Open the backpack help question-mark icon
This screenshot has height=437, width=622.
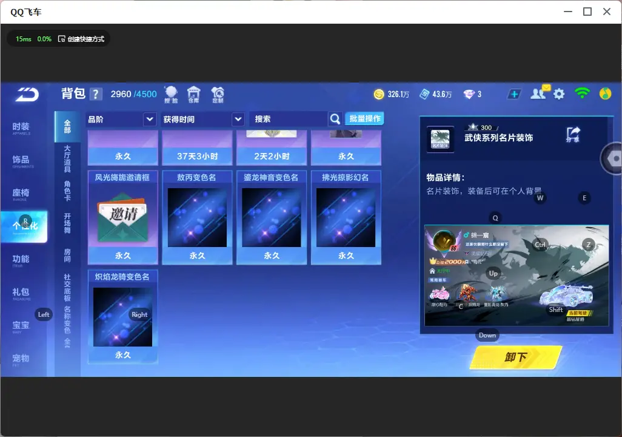[x=95, y=94]
